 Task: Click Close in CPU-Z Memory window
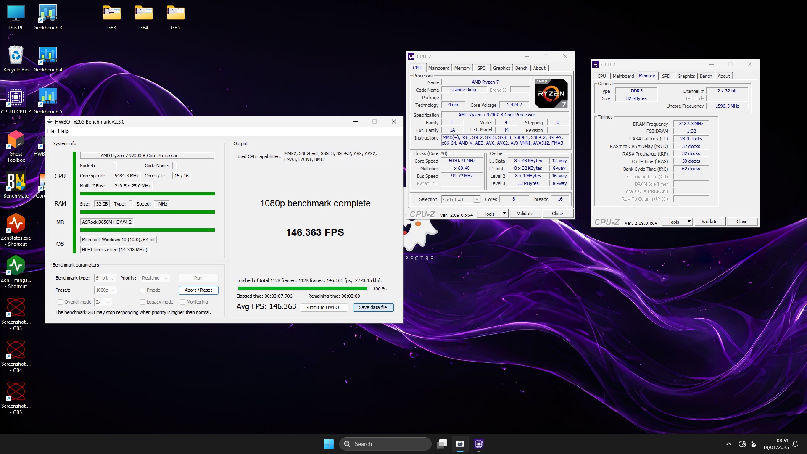742,222
